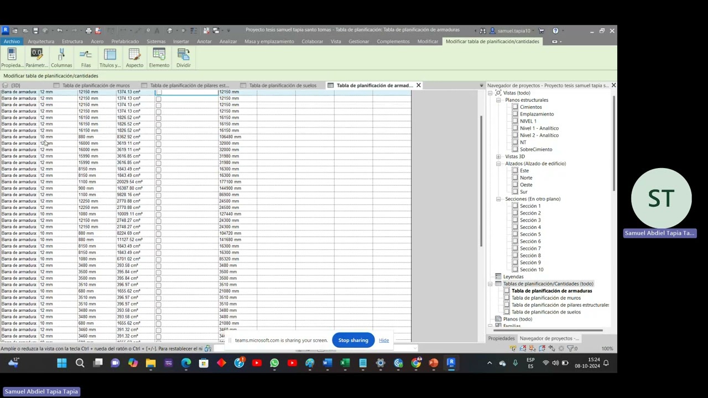Toggle checkbox in the 20029.54 cm³ row
Screen dimensions: 708x398
click(x=158, y=182)
